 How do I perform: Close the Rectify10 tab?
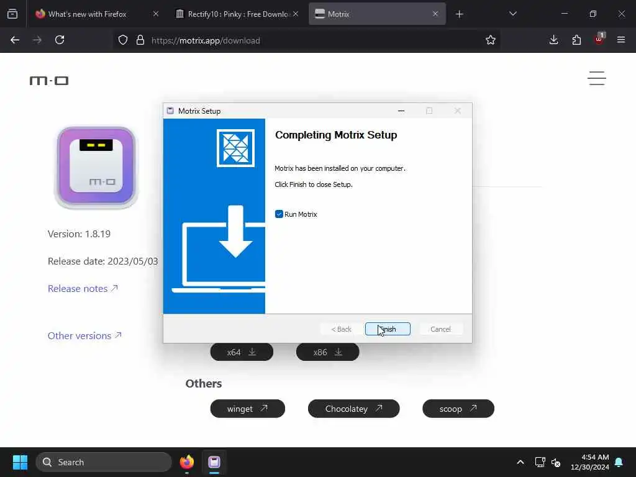tap(296, 14)
